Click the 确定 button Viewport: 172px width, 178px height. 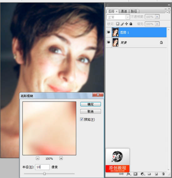pos(90,104)
